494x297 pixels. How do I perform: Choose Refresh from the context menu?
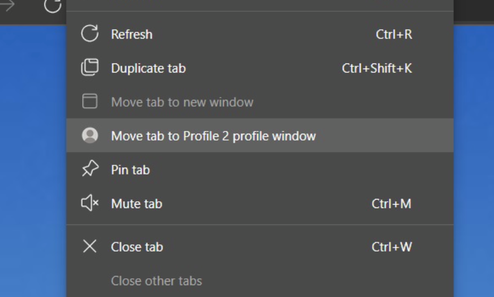[260, 34]
